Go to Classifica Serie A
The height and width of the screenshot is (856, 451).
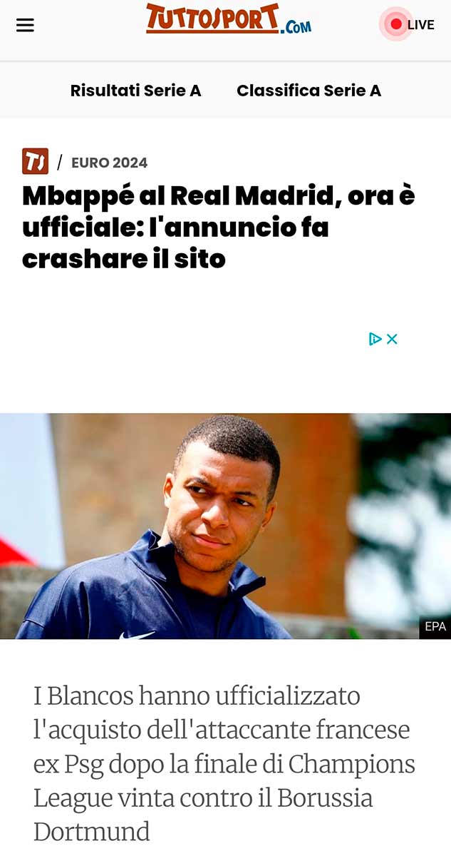tap(309, 91)
